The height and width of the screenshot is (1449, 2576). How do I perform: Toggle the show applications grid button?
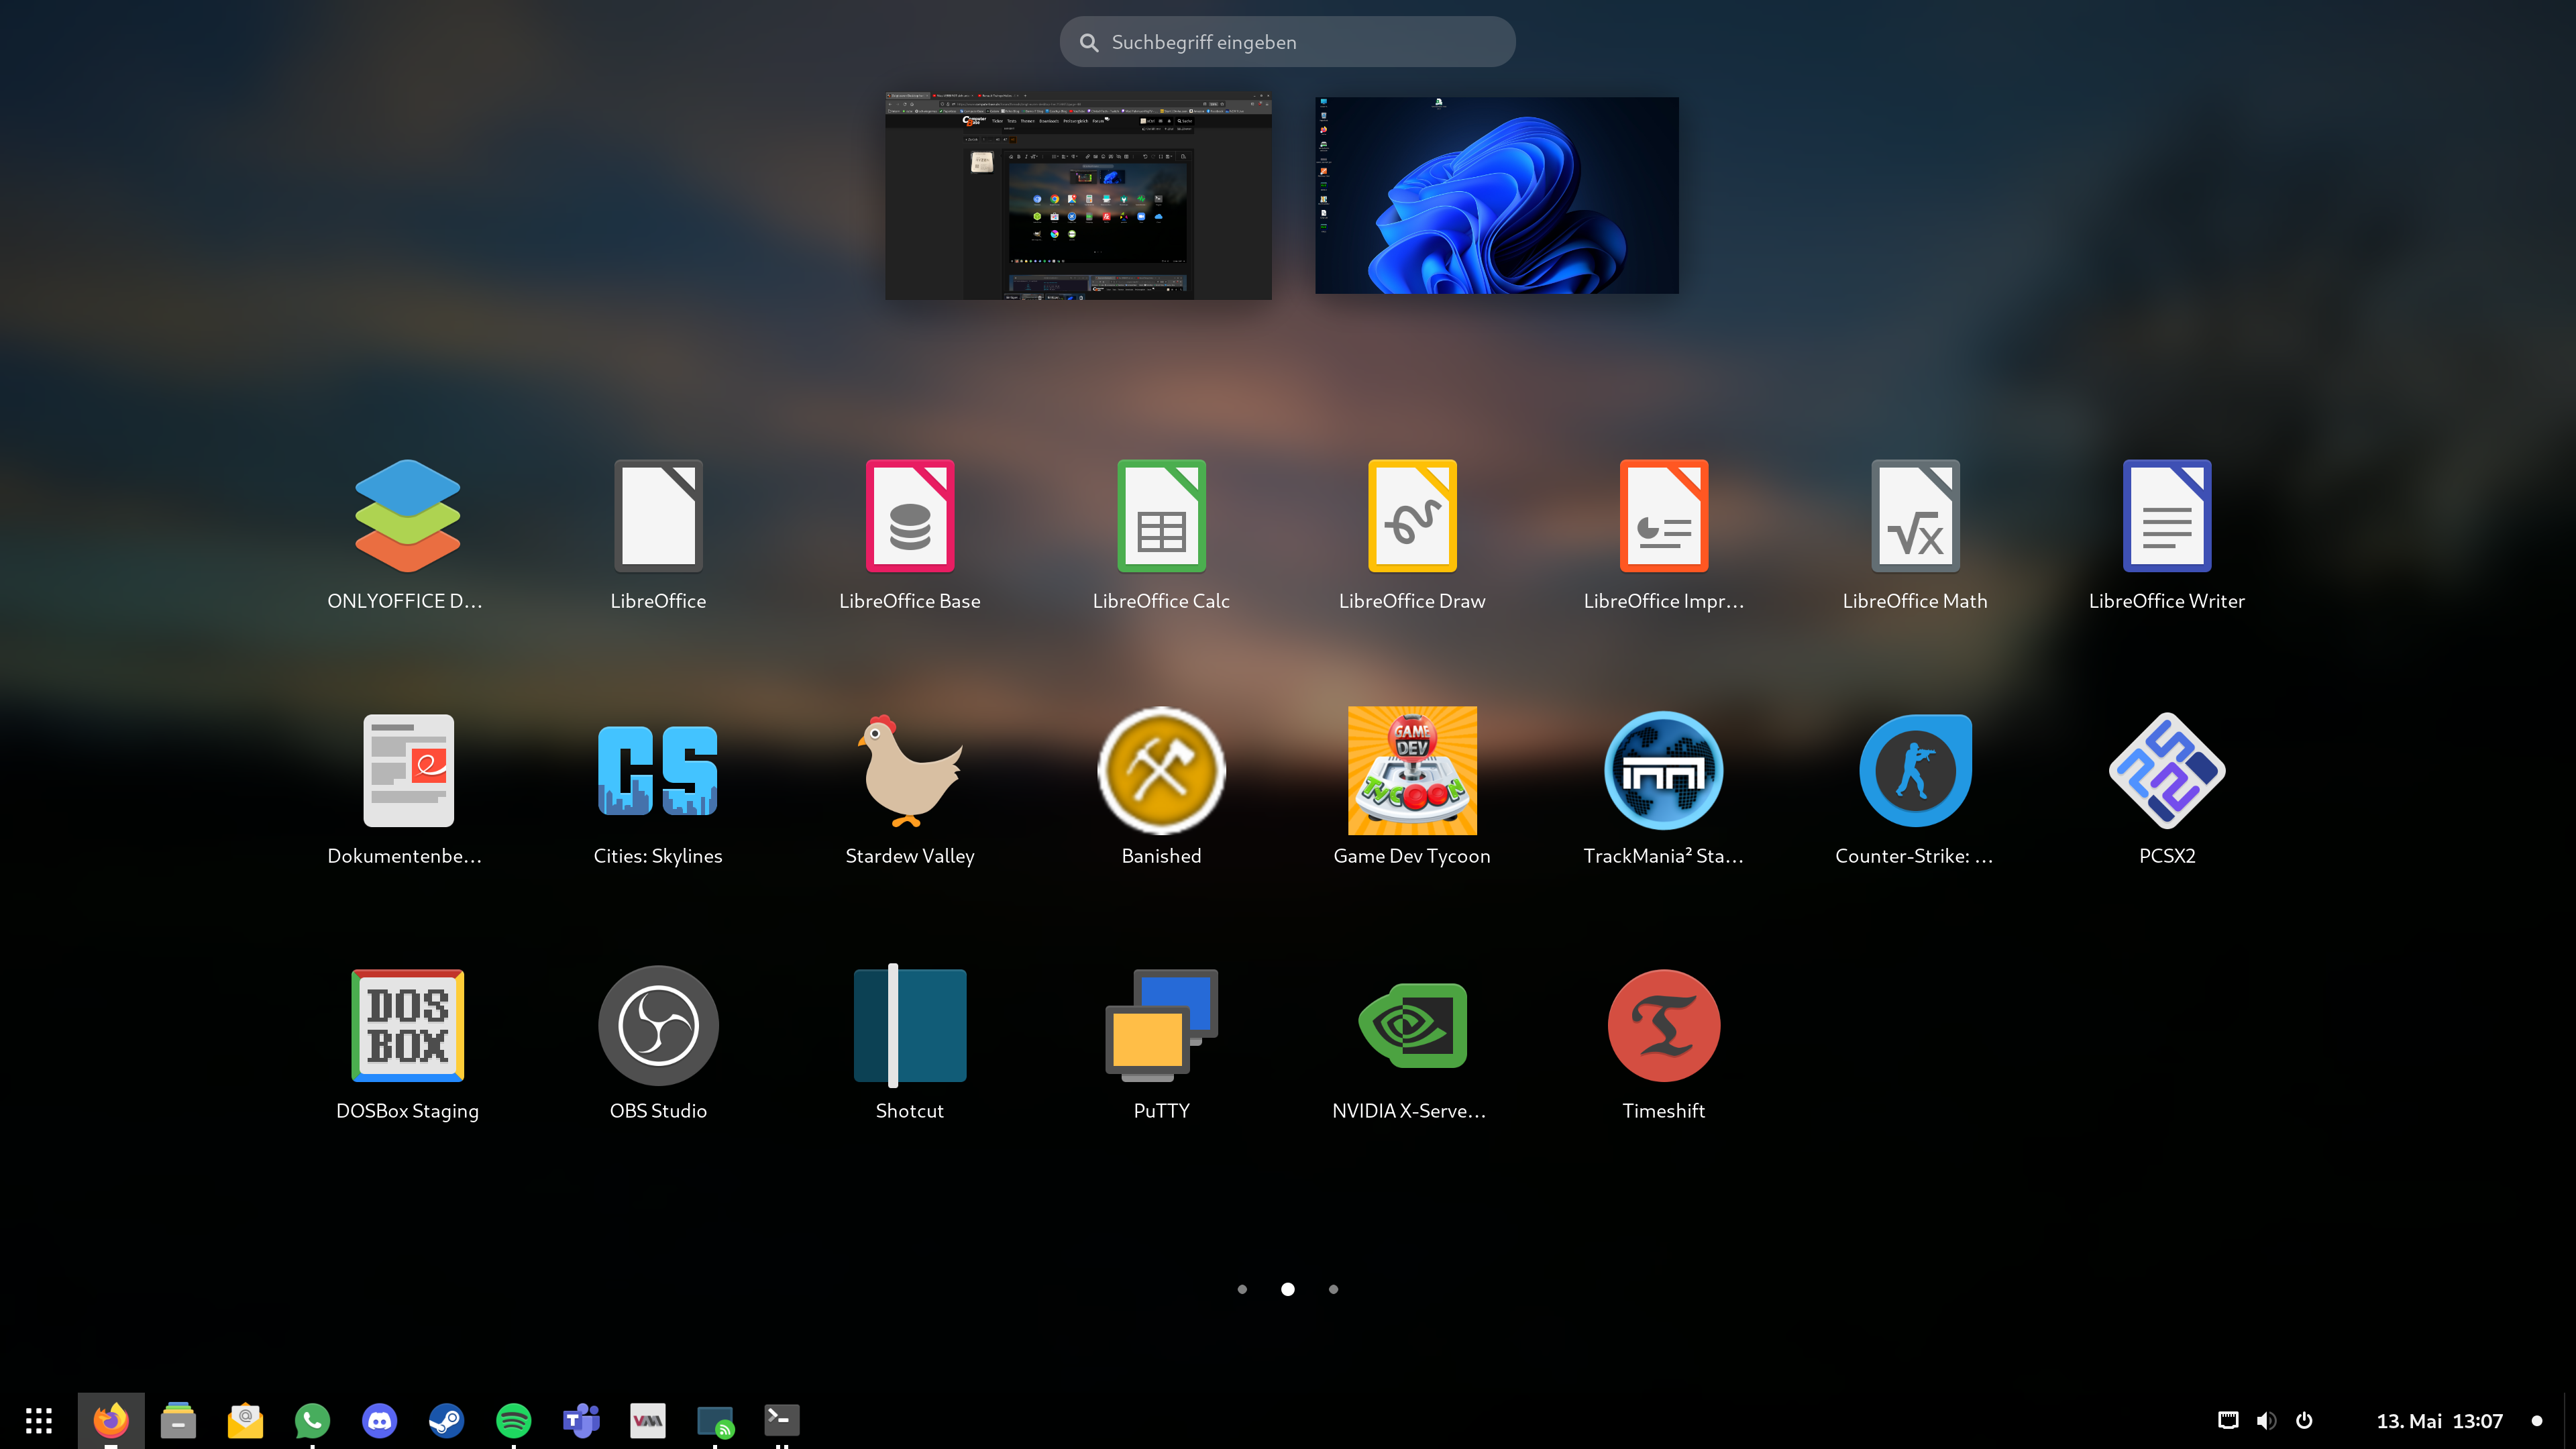click(x=39, y=1420)
